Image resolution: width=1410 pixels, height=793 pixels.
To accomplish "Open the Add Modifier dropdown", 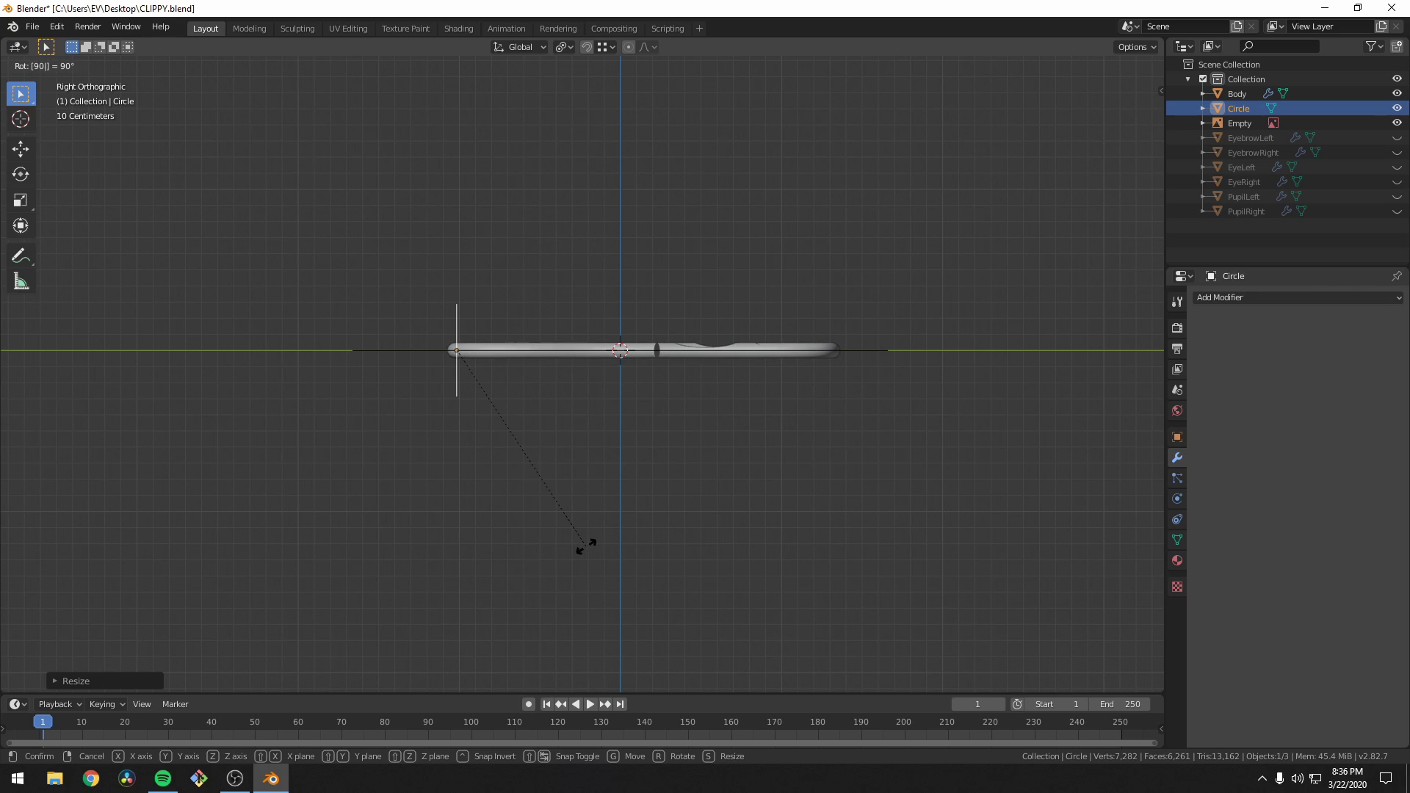I will click(1298, 297).
